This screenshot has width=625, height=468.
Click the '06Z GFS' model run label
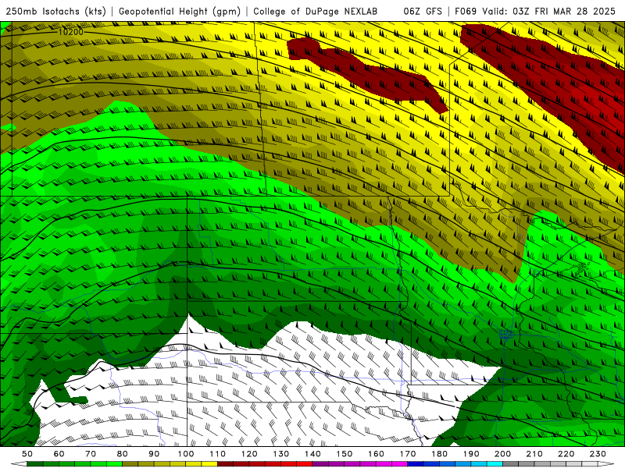click(423, 11)
